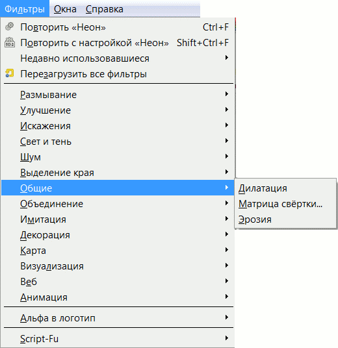Open the Анимация filter category
338x348 pixels.
pyautogui.click(x=118, y=297)
